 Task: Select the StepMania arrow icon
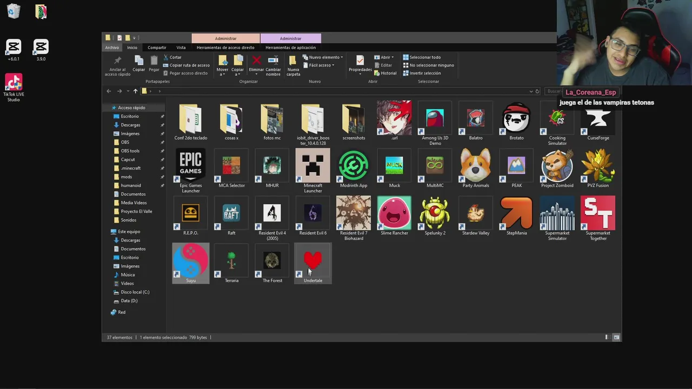point(516,214)
